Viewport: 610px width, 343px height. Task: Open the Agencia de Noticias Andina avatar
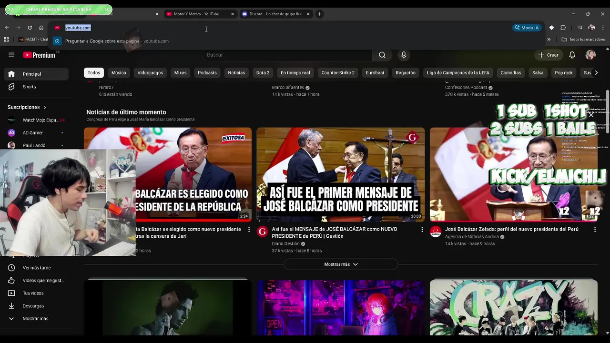click(435, 232)
